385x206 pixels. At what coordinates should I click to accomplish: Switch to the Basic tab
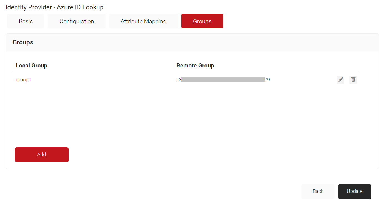click(x=26, y=21)
